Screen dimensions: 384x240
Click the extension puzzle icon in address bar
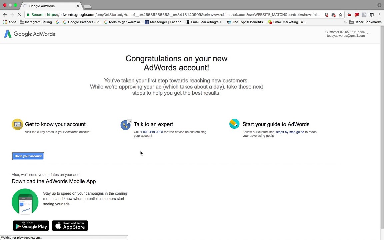click(333, 15)
